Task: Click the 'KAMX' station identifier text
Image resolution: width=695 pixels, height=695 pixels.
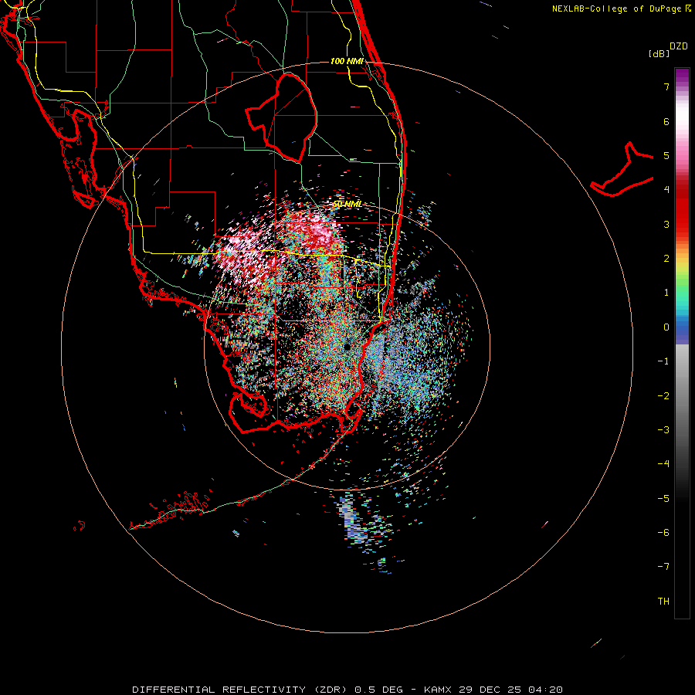Action: (x=439, y=690)
